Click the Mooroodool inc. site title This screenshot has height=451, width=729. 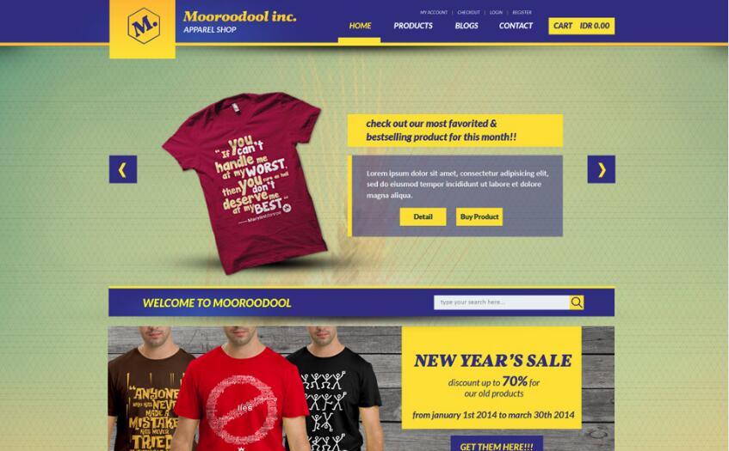239,16
